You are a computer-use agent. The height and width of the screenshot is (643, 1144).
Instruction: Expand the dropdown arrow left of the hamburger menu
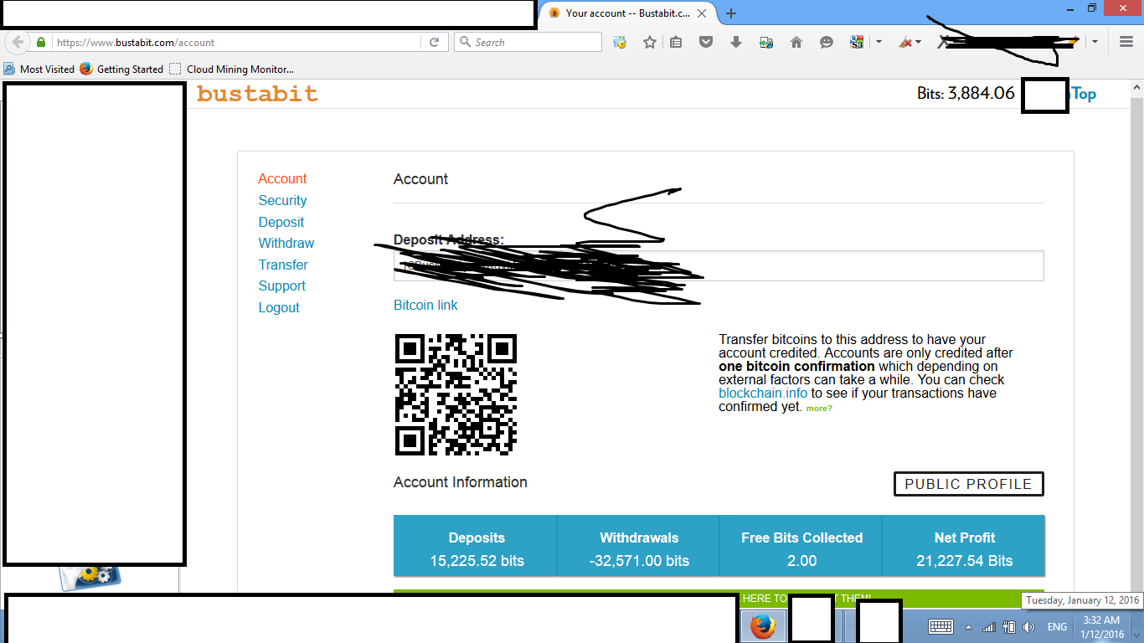[1095, 42]
